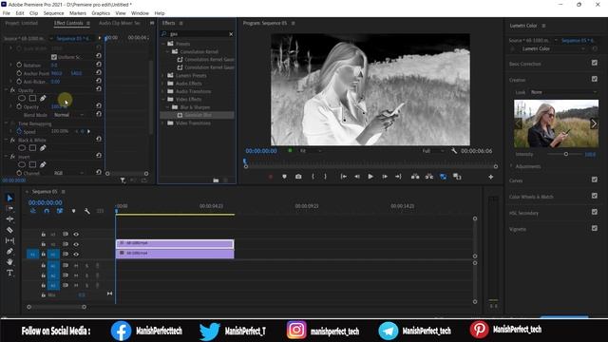The height and width of the screenshot is (342, 608).
Task: Open the File menu
Action: (7, 13)
